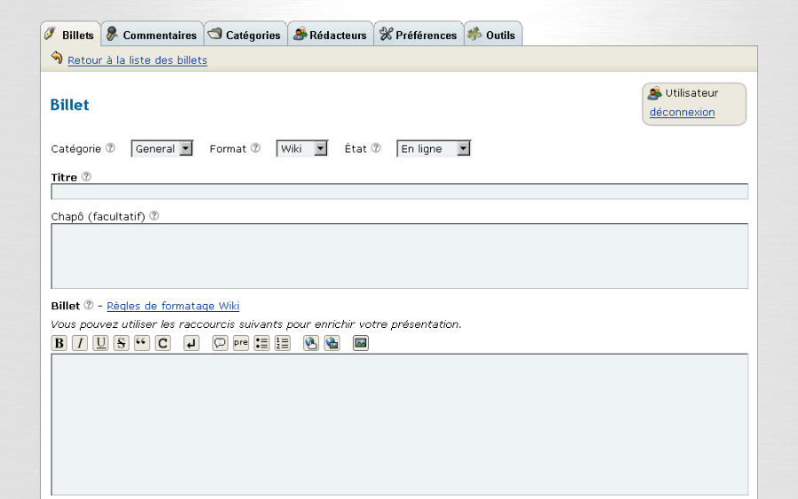798x499 pixels.
Task: Open the État dropdown showing En ligne
Action: [x=434, y=149]
